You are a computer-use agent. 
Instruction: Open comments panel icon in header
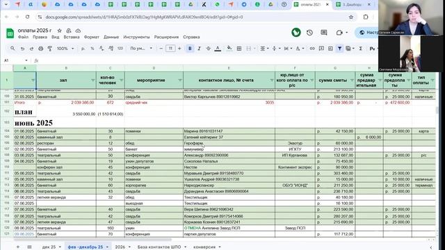[x=324, y=33]
